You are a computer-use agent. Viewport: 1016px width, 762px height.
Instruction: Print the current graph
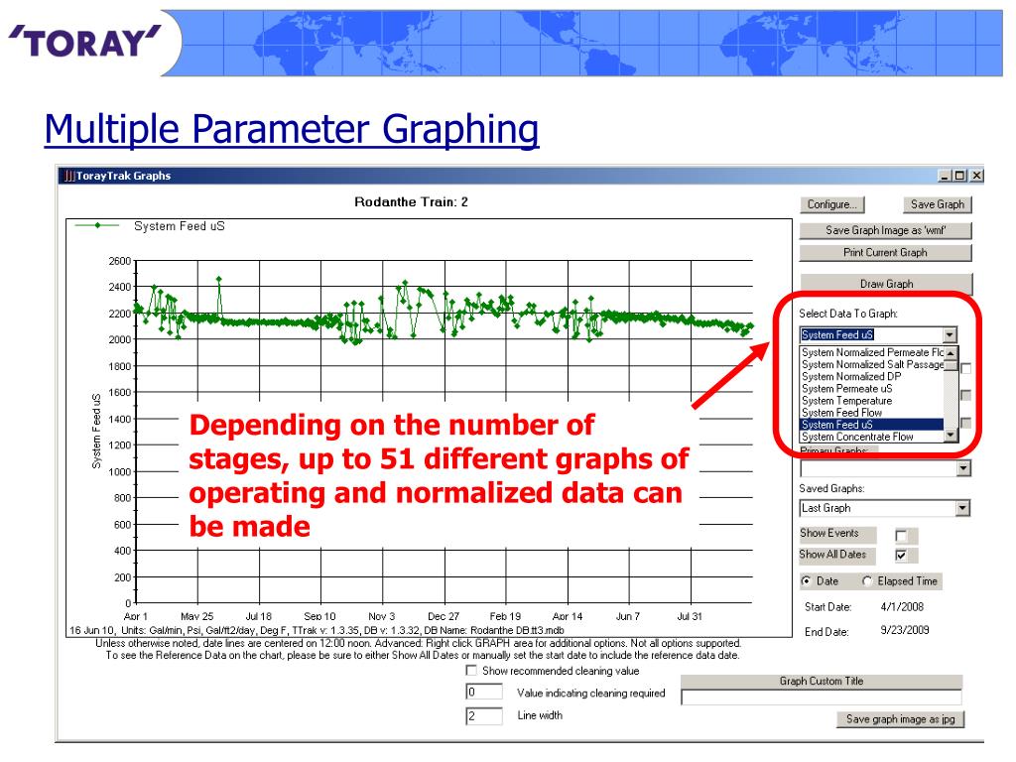[886, 253]
